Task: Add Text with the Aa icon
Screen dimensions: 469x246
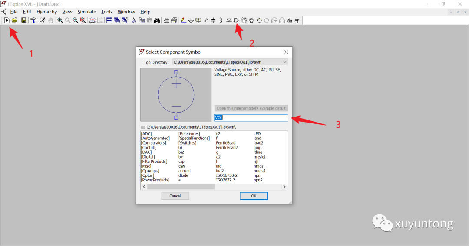Action: (289, 20)
